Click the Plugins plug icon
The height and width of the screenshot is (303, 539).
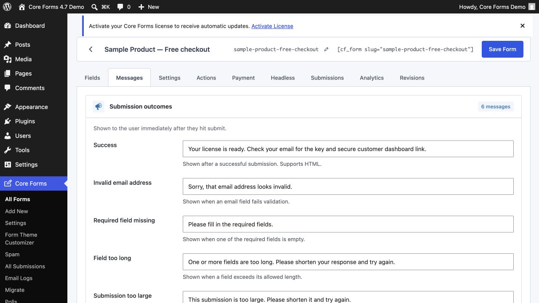coord(8,121)
